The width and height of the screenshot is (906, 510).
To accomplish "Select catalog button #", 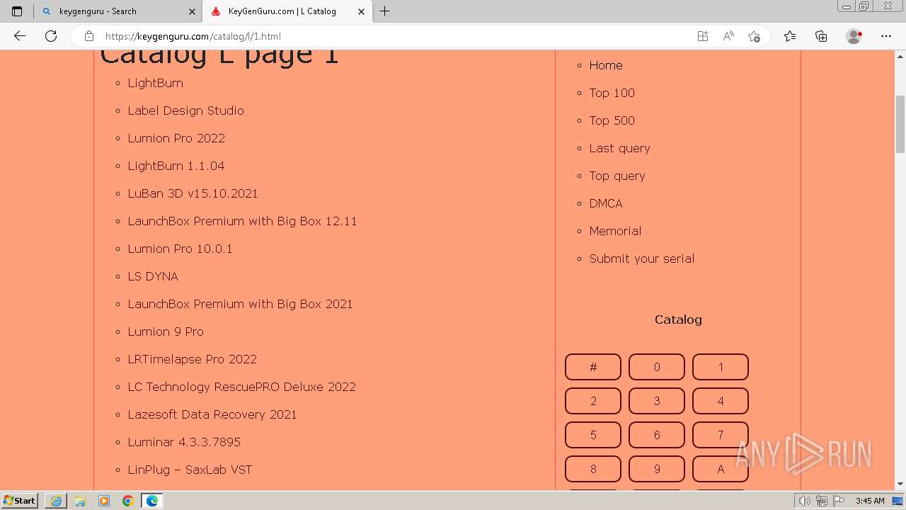I will [593, 367].
